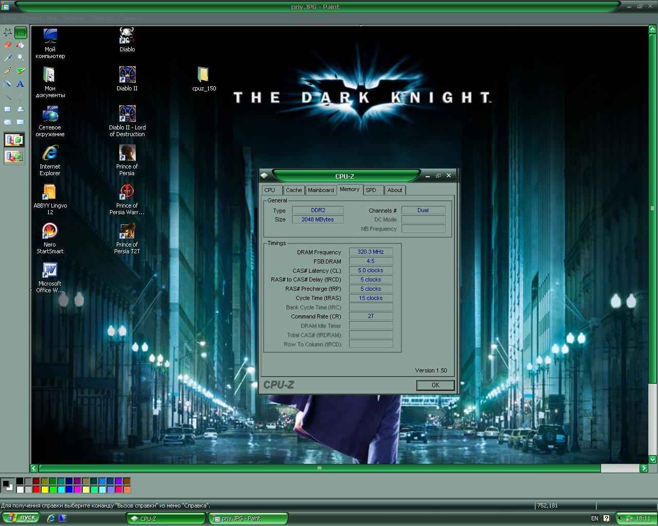The height and width of the screenshot is (526, 658).
Task: Select the Polygon tool
Action: point(21,109)
